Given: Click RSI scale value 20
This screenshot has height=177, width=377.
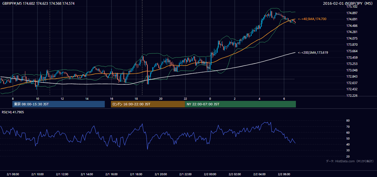Looking at the screenshot, I should [x=348, y=156].
